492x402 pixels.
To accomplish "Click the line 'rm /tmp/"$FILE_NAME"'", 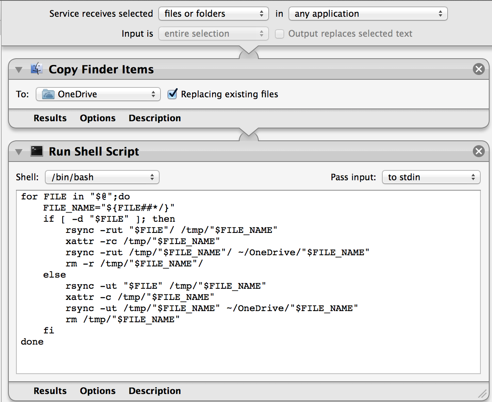I will [123, 319].
